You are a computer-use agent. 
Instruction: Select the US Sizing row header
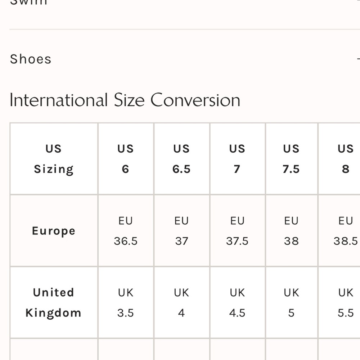point(54,159)
